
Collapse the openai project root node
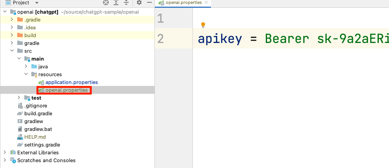(5, 12)
